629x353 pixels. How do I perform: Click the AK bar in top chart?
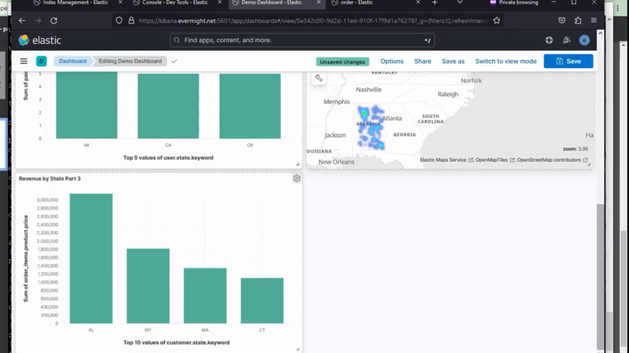pos(87,106)
